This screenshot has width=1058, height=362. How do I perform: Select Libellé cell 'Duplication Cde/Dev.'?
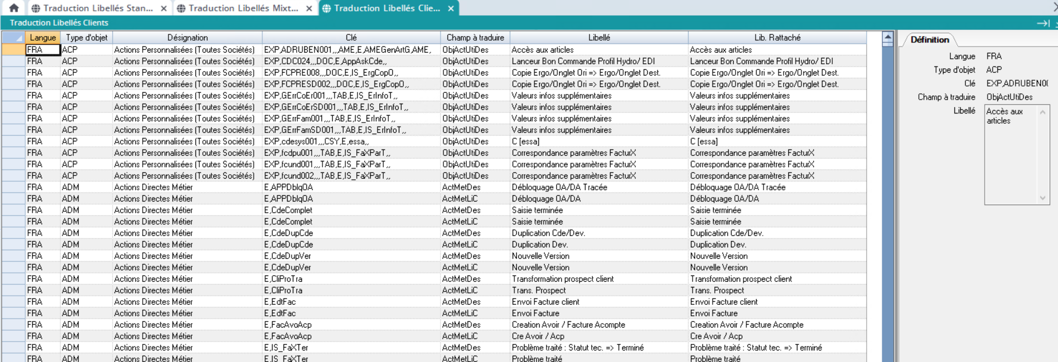[599, 233]
